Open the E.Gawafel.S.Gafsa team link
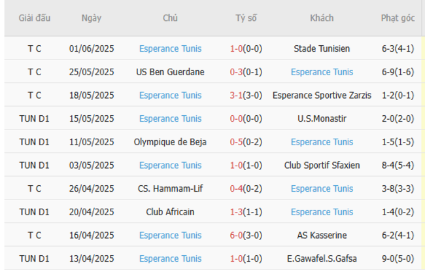This screenshot has width=425, height=280. (x=322, y=258)
